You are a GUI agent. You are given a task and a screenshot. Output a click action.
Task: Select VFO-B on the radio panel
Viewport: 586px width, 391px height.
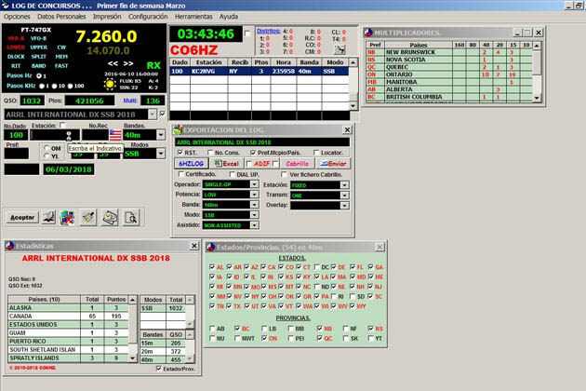click(38, 38)
